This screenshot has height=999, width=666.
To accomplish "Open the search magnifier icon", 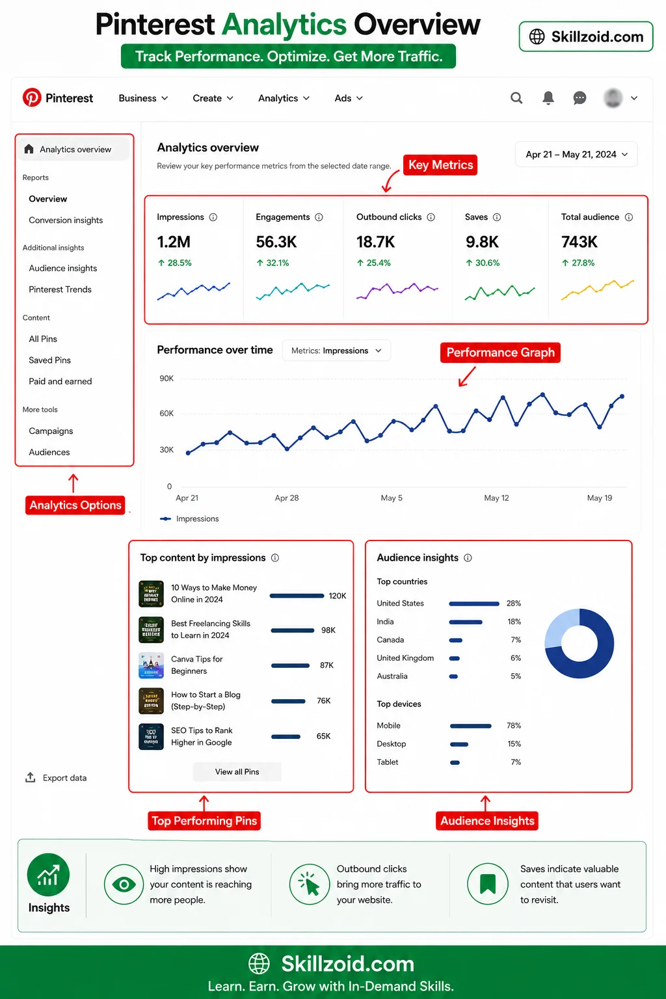I will click(516, 98).
